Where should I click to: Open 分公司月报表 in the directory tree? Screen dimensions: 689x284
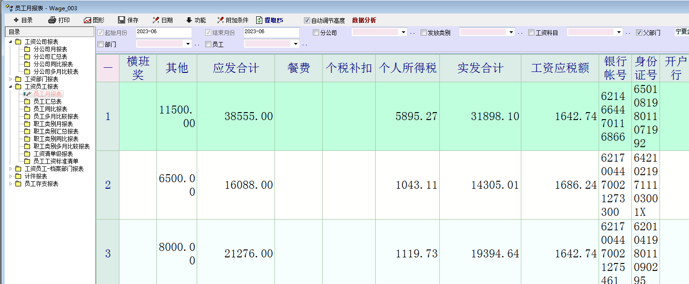50,50
